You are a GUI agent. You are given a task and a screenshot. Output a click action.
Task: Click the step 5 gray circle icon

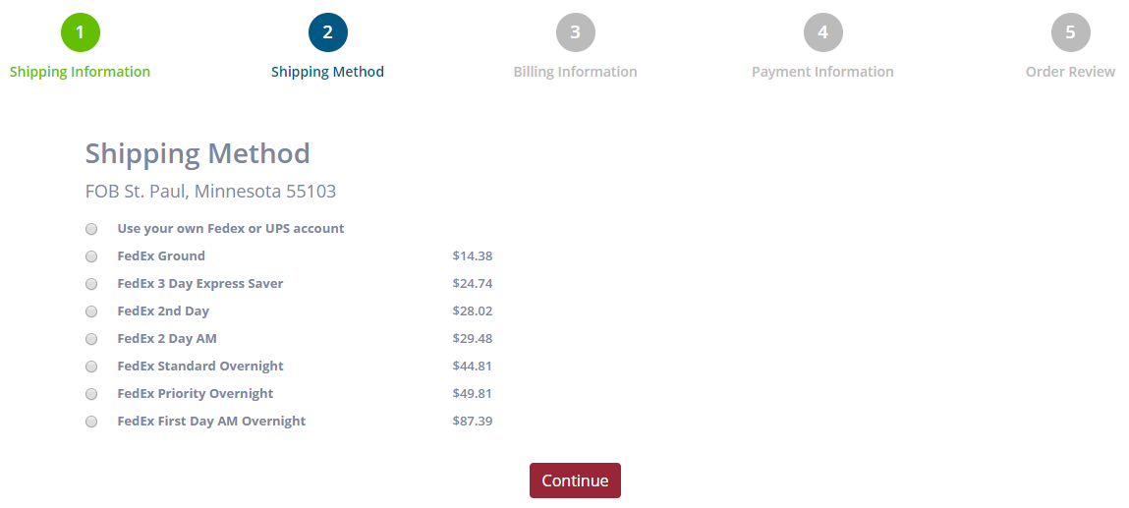tap(1070, 32)
